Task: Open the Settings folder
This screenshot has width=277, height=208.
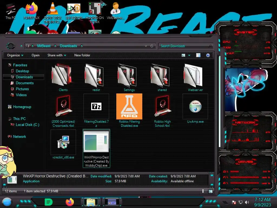Action: click(129, 77)
